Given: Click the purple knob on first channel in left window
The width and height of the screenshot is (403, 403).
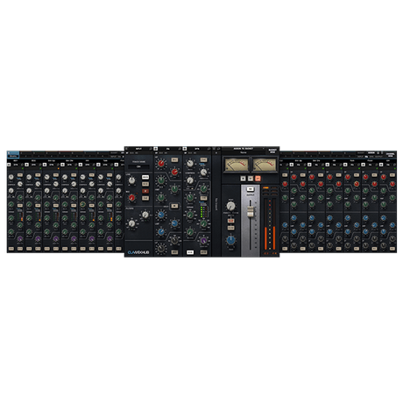Looking at the screenshot, I should pos(20,239).
